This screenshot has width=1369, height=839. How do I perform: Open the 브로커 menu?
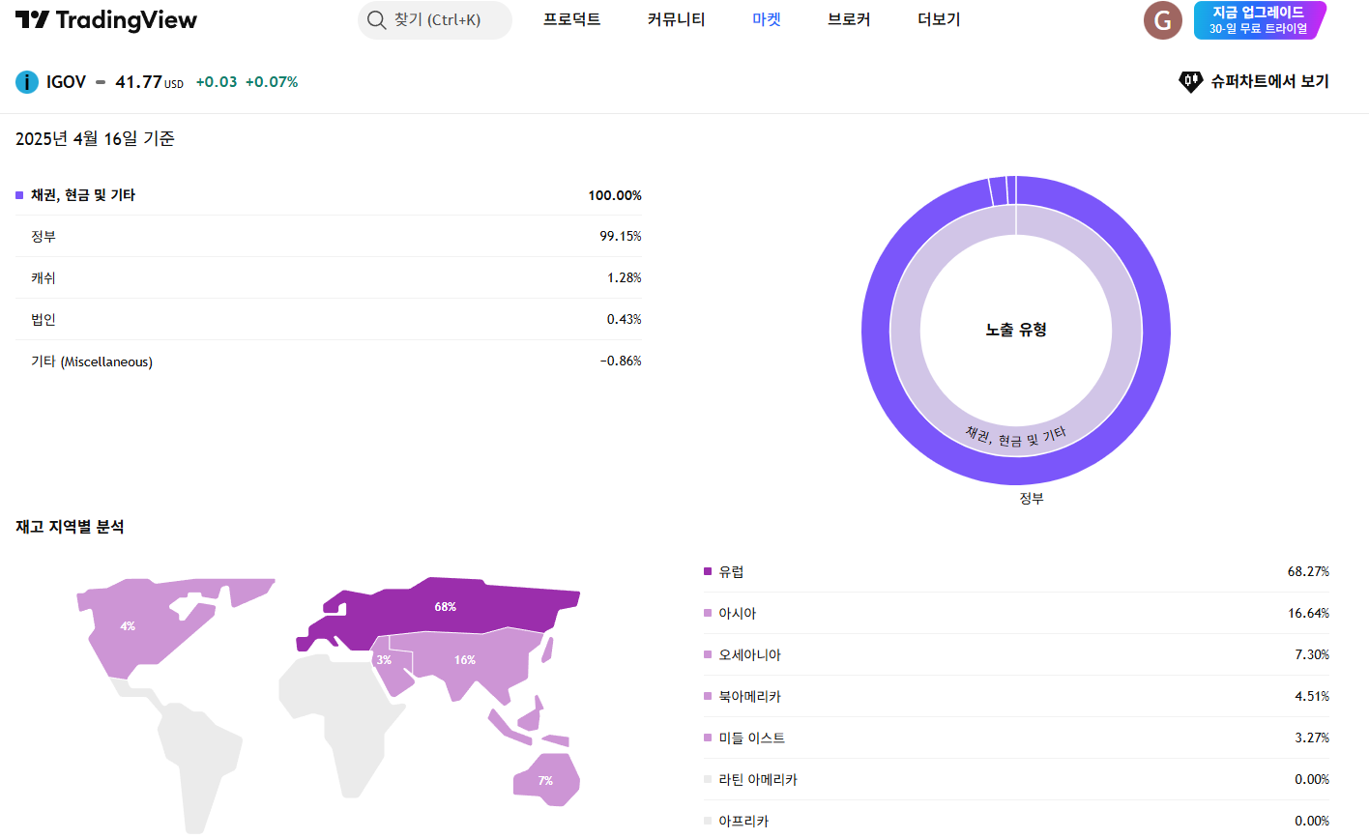(x=849, y=20)
